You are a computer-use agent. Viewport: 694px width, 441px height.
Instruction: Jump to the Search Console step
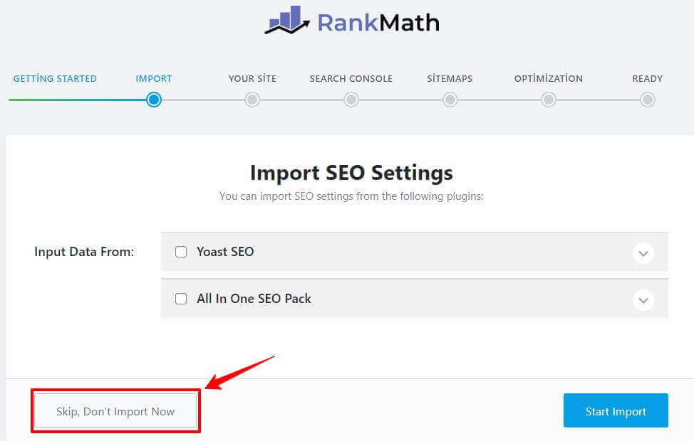click(x=351, y=79)
